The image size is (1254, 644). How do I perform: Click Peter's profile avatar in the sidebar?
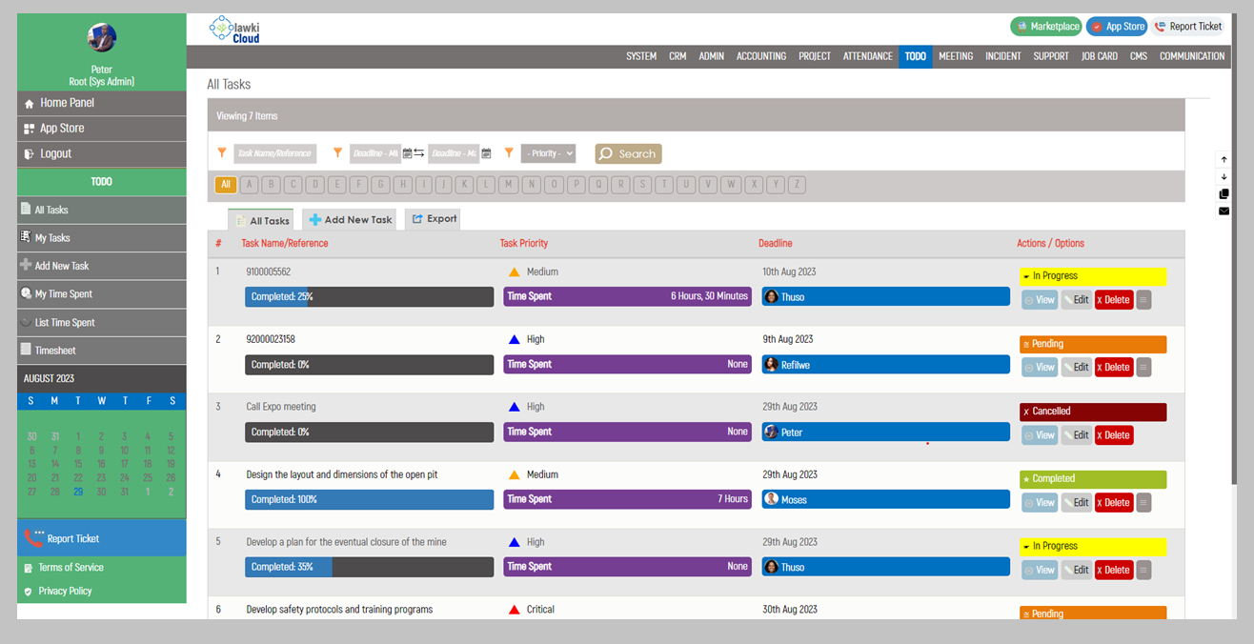point(102,38)
